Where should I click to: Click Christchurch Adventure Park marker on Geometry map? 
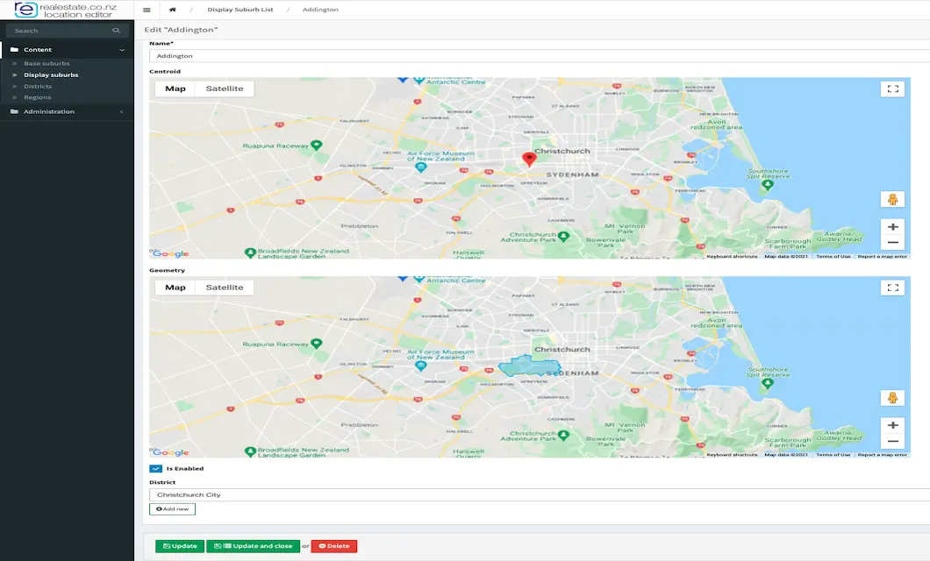click(563, 435)
